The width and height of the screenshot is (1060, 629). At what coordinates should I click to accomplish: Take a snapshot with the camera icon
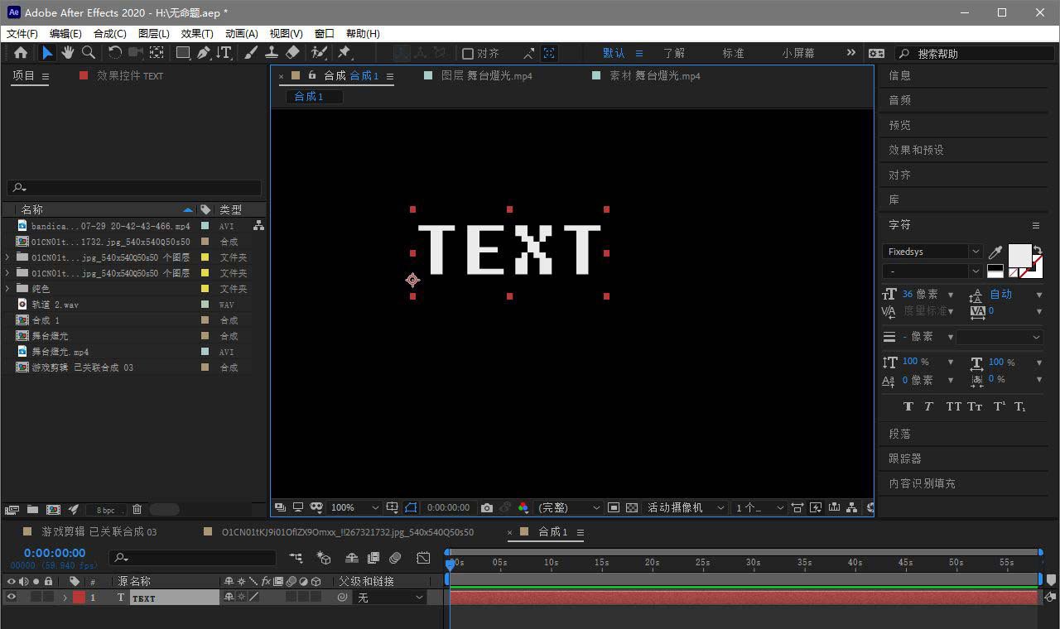487,507
